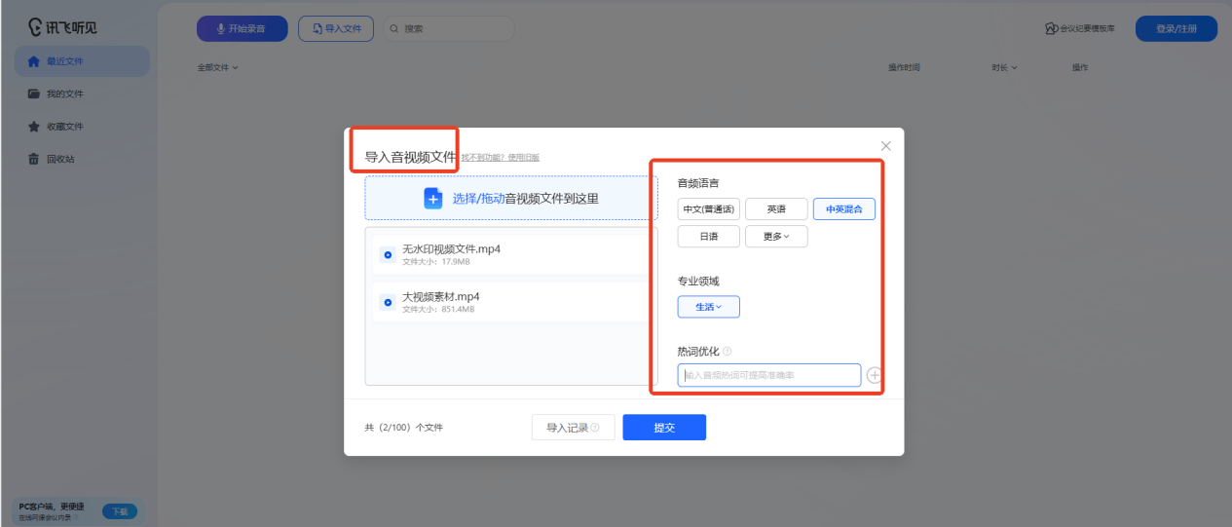
Task: Start recording with 开始录音 button
Action: pos(243,29)
